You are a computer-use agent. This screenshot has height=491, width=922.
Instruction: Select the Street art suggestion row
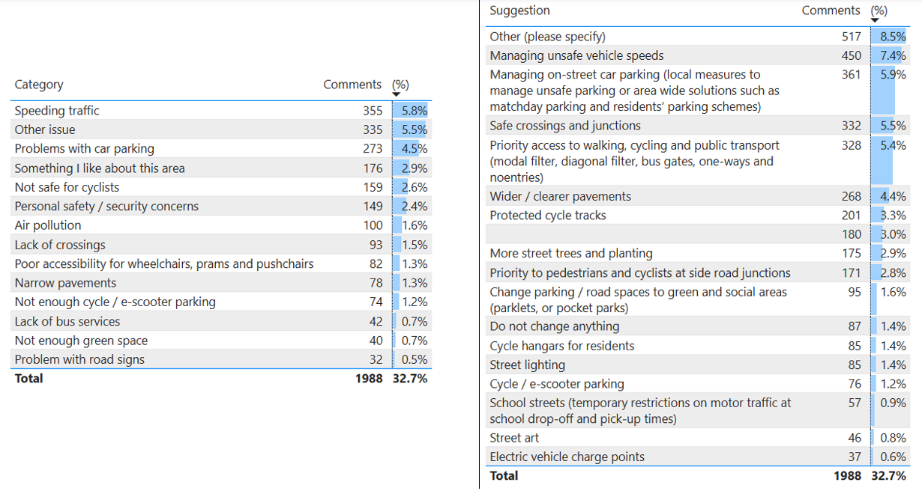point(514,438)
